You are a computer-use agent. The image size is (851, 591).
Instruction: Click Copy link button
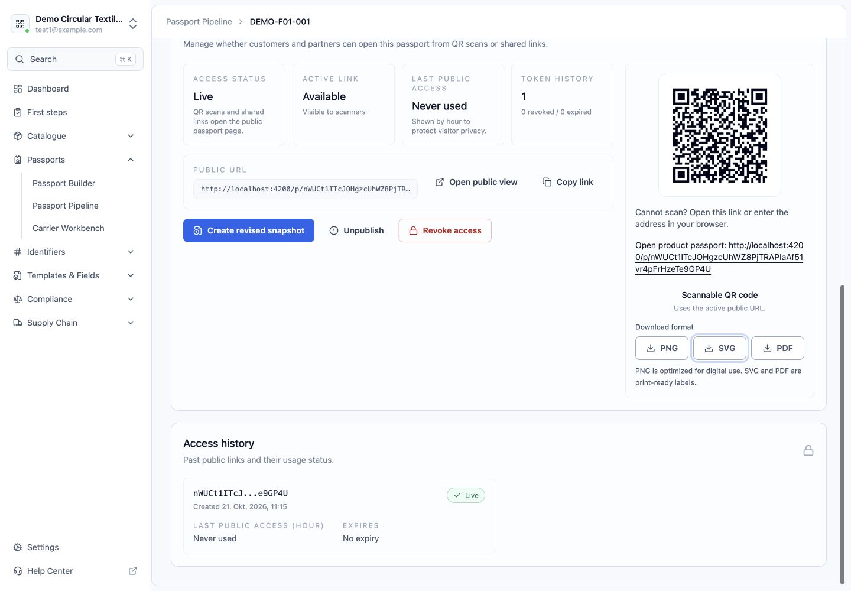568,182
